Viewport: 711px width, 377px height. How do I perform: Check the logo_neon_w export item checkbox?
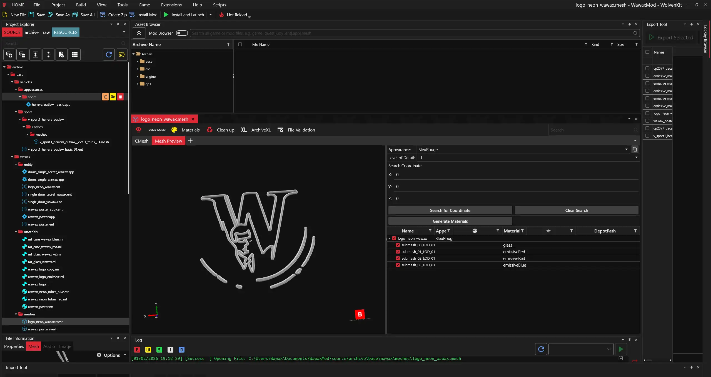click(647, 113)
